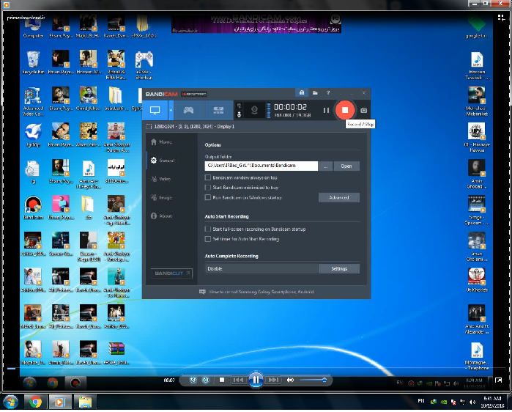The height and width of the screenshot is (412, 512).
Task: Click the Open output folder button
Action: tap(346, 166)
